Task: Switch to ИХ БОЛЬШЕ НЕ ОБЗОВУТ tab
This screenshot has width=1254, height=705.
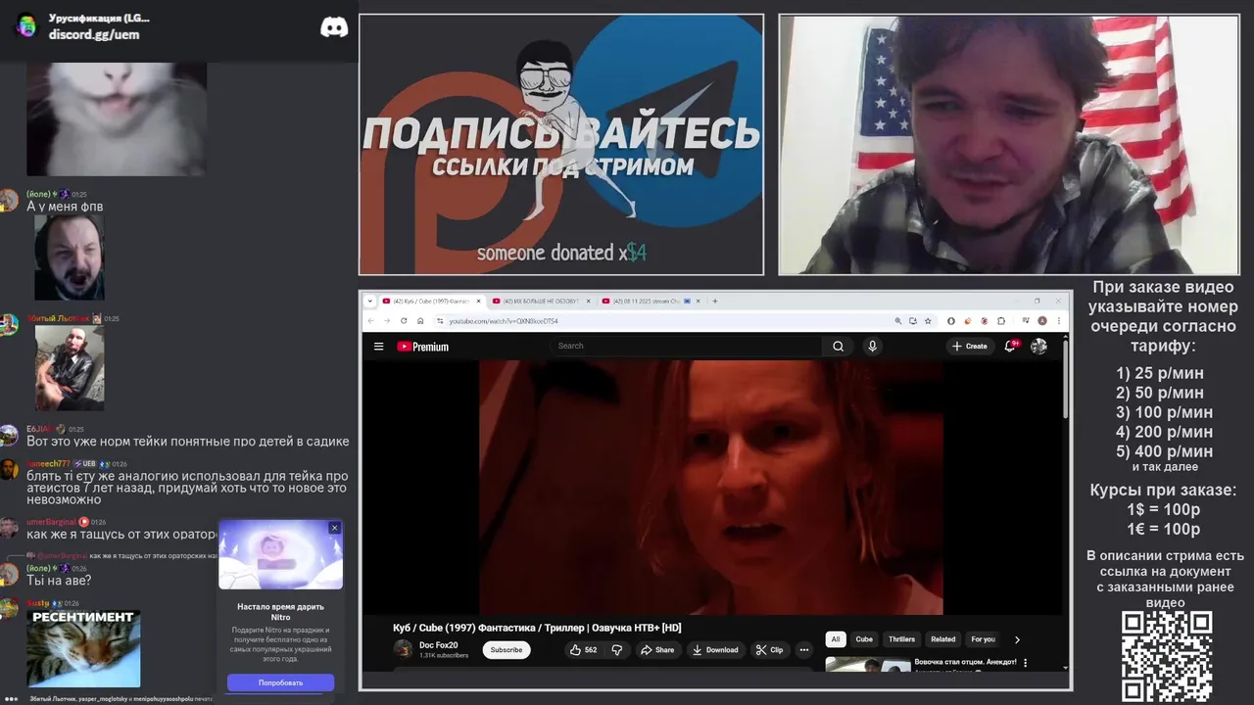Action: coord(541,301)
